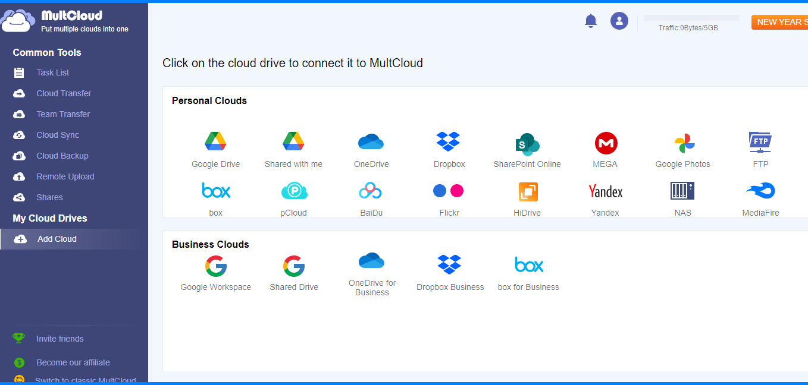Viewport: 808px width, 385px height.
Task: Open Invite friends link
Action: pos(60,339)
